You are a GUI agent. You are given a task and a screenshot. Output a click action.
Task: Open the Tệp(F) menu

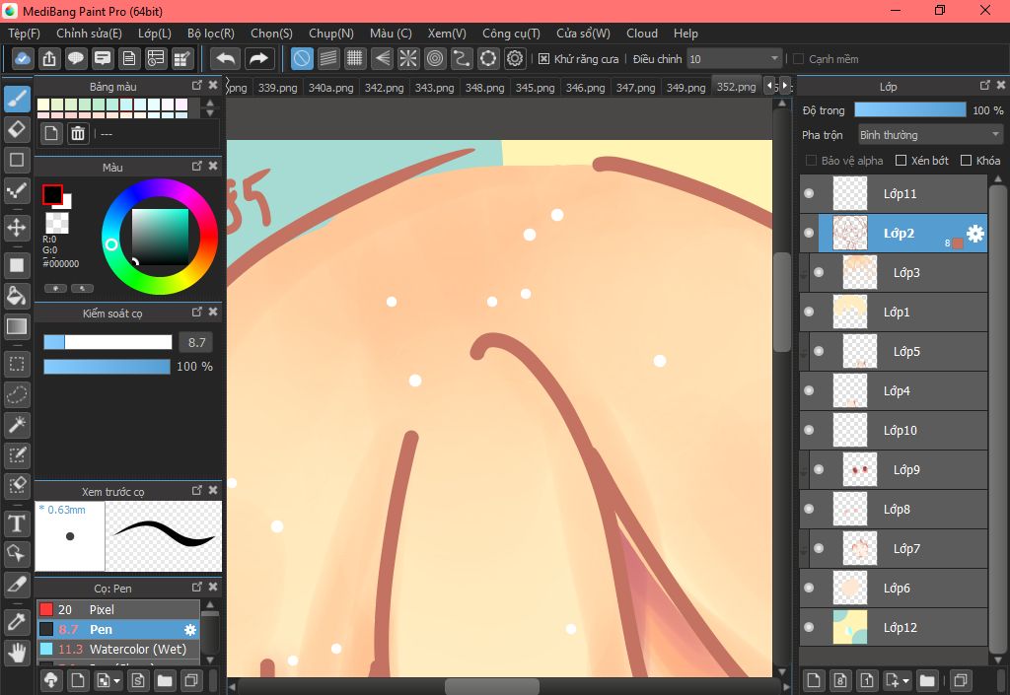pos(24,34)
